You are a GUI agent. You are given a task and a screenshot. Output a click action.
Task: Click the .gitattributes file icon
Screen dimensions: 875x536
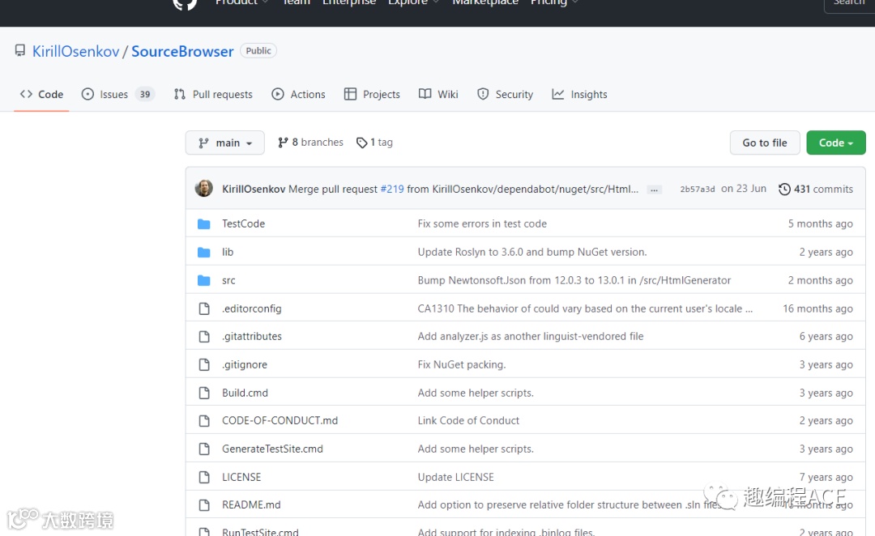coord(204,336)
